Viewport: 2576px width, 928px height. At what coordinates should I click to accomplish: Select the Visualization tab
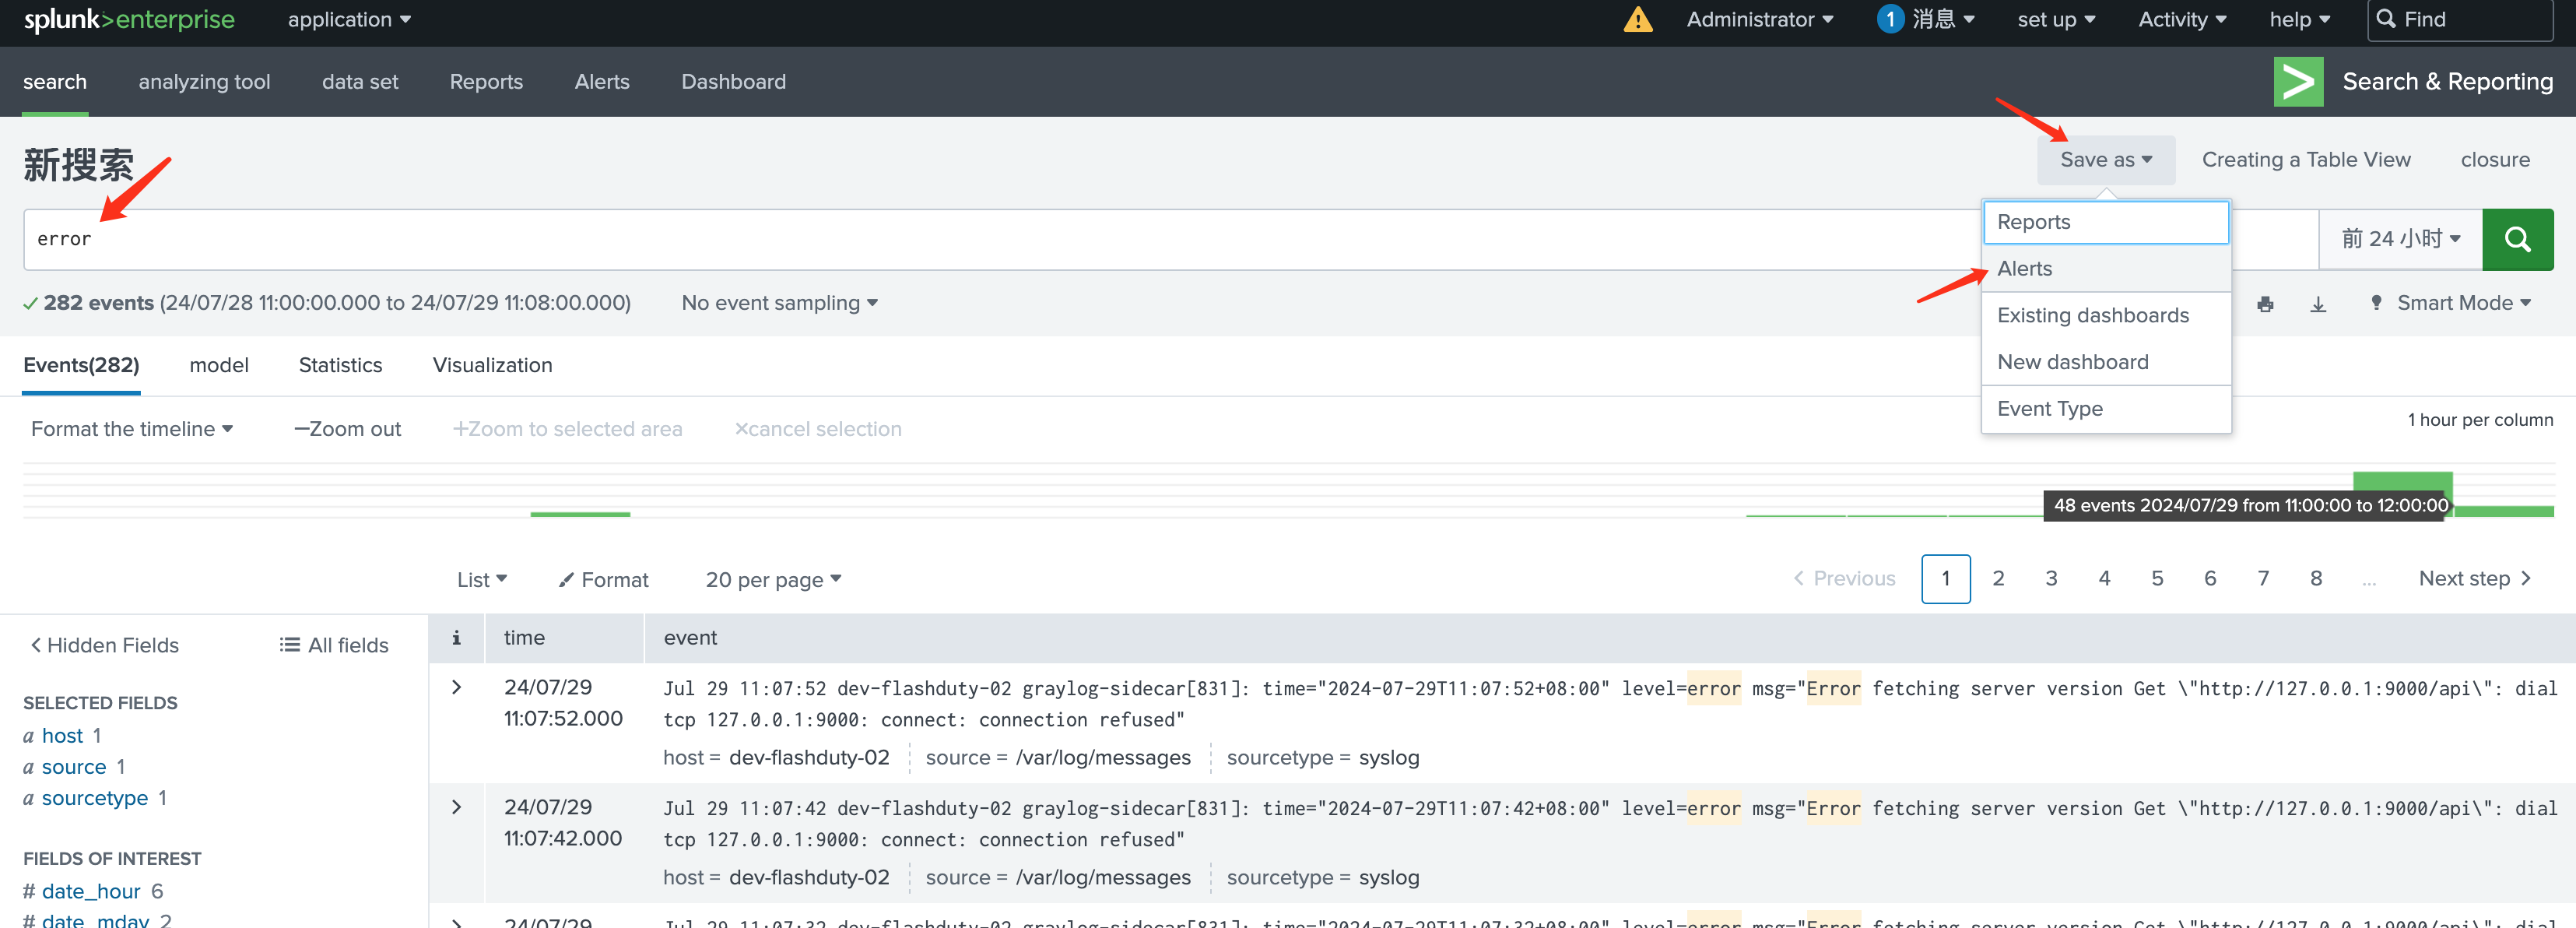pyautogui.click(x=493, y=364)
